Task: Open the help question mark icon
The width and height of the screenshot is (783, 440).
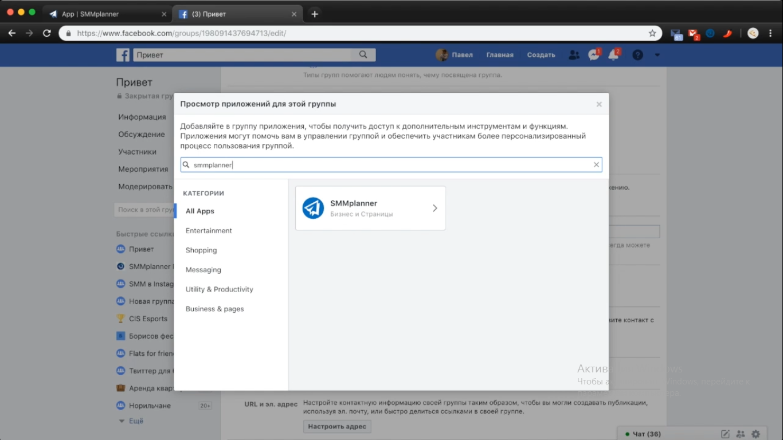Action: (637, 55)
